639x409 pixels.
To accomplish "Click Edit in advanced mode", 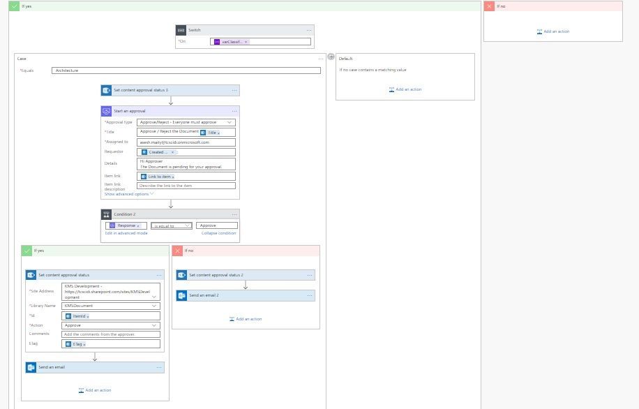I will (x=126, y=233).
